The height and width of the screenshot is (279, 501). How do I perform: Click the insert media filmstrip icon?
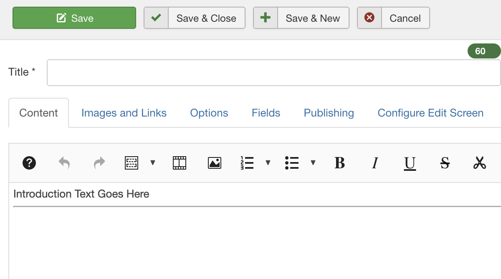[180, 162]
